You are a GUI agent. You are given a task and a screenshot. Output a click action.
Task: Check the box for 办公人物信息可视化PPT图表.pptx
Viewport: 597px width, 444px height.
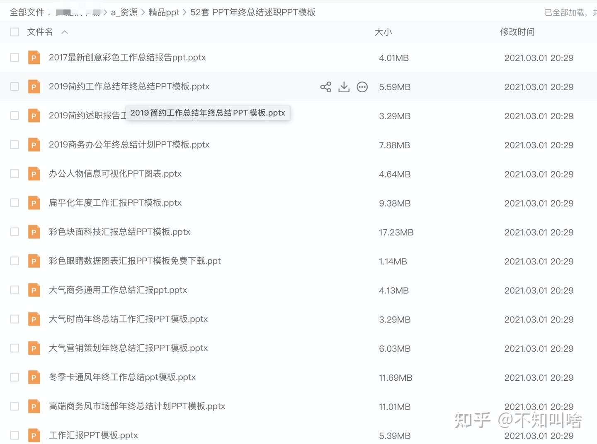[x=15, y=174]
